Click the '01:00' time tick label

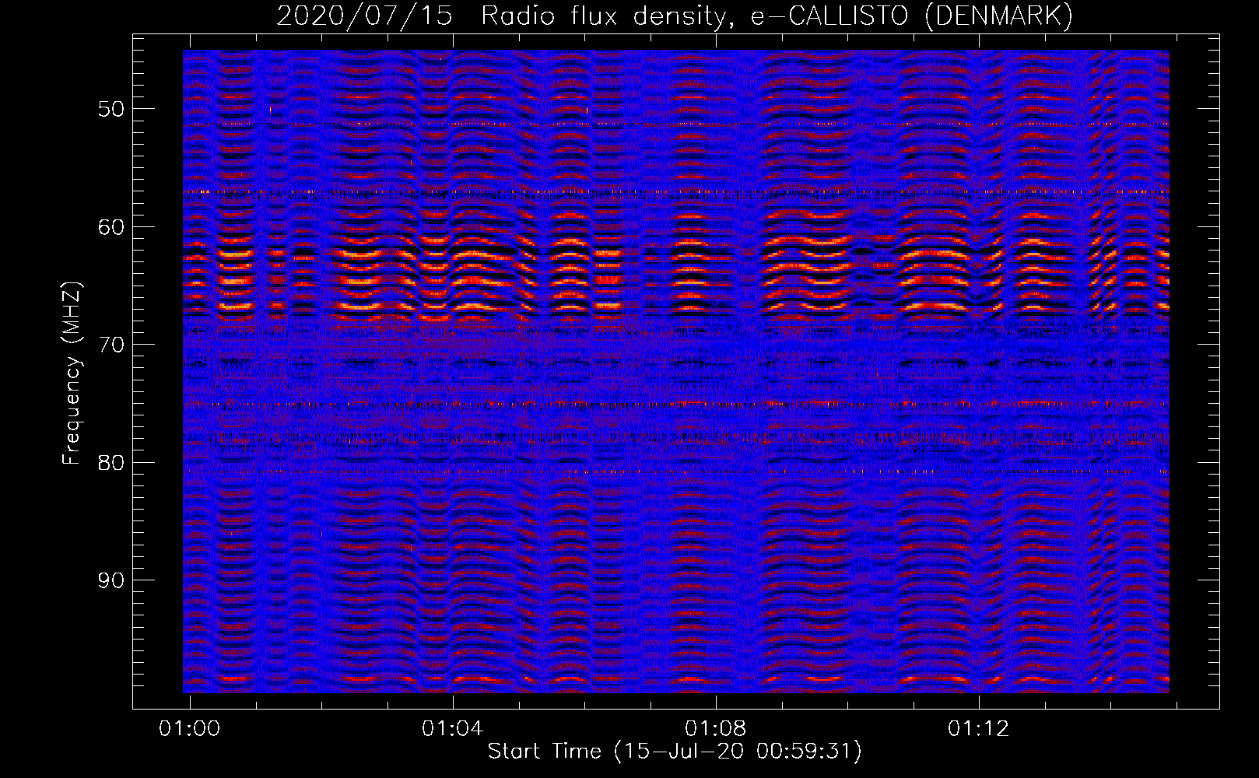click(x=190, y=729)
